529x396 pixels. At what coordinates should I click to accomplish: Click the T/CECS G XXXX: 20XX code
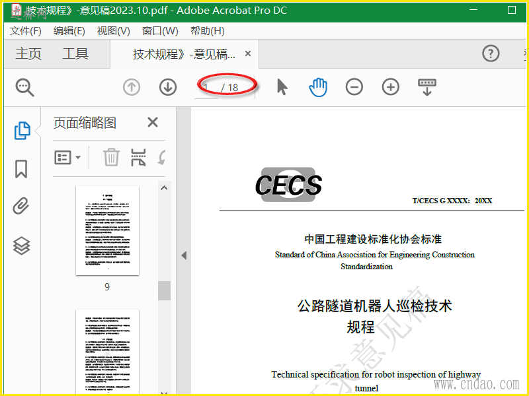click(x=452, y=201)
